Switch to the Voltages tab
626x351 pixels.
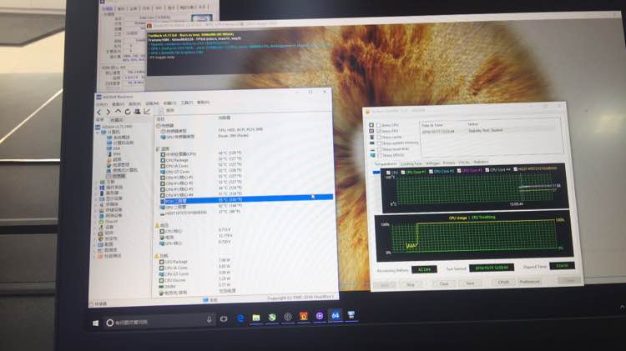click(432, 163)
